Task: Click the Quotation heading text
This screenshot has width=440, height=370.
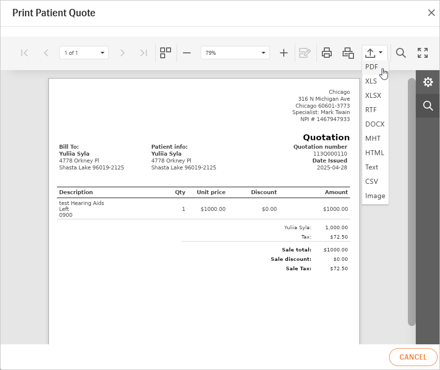Action: click(x=326, y=137)
